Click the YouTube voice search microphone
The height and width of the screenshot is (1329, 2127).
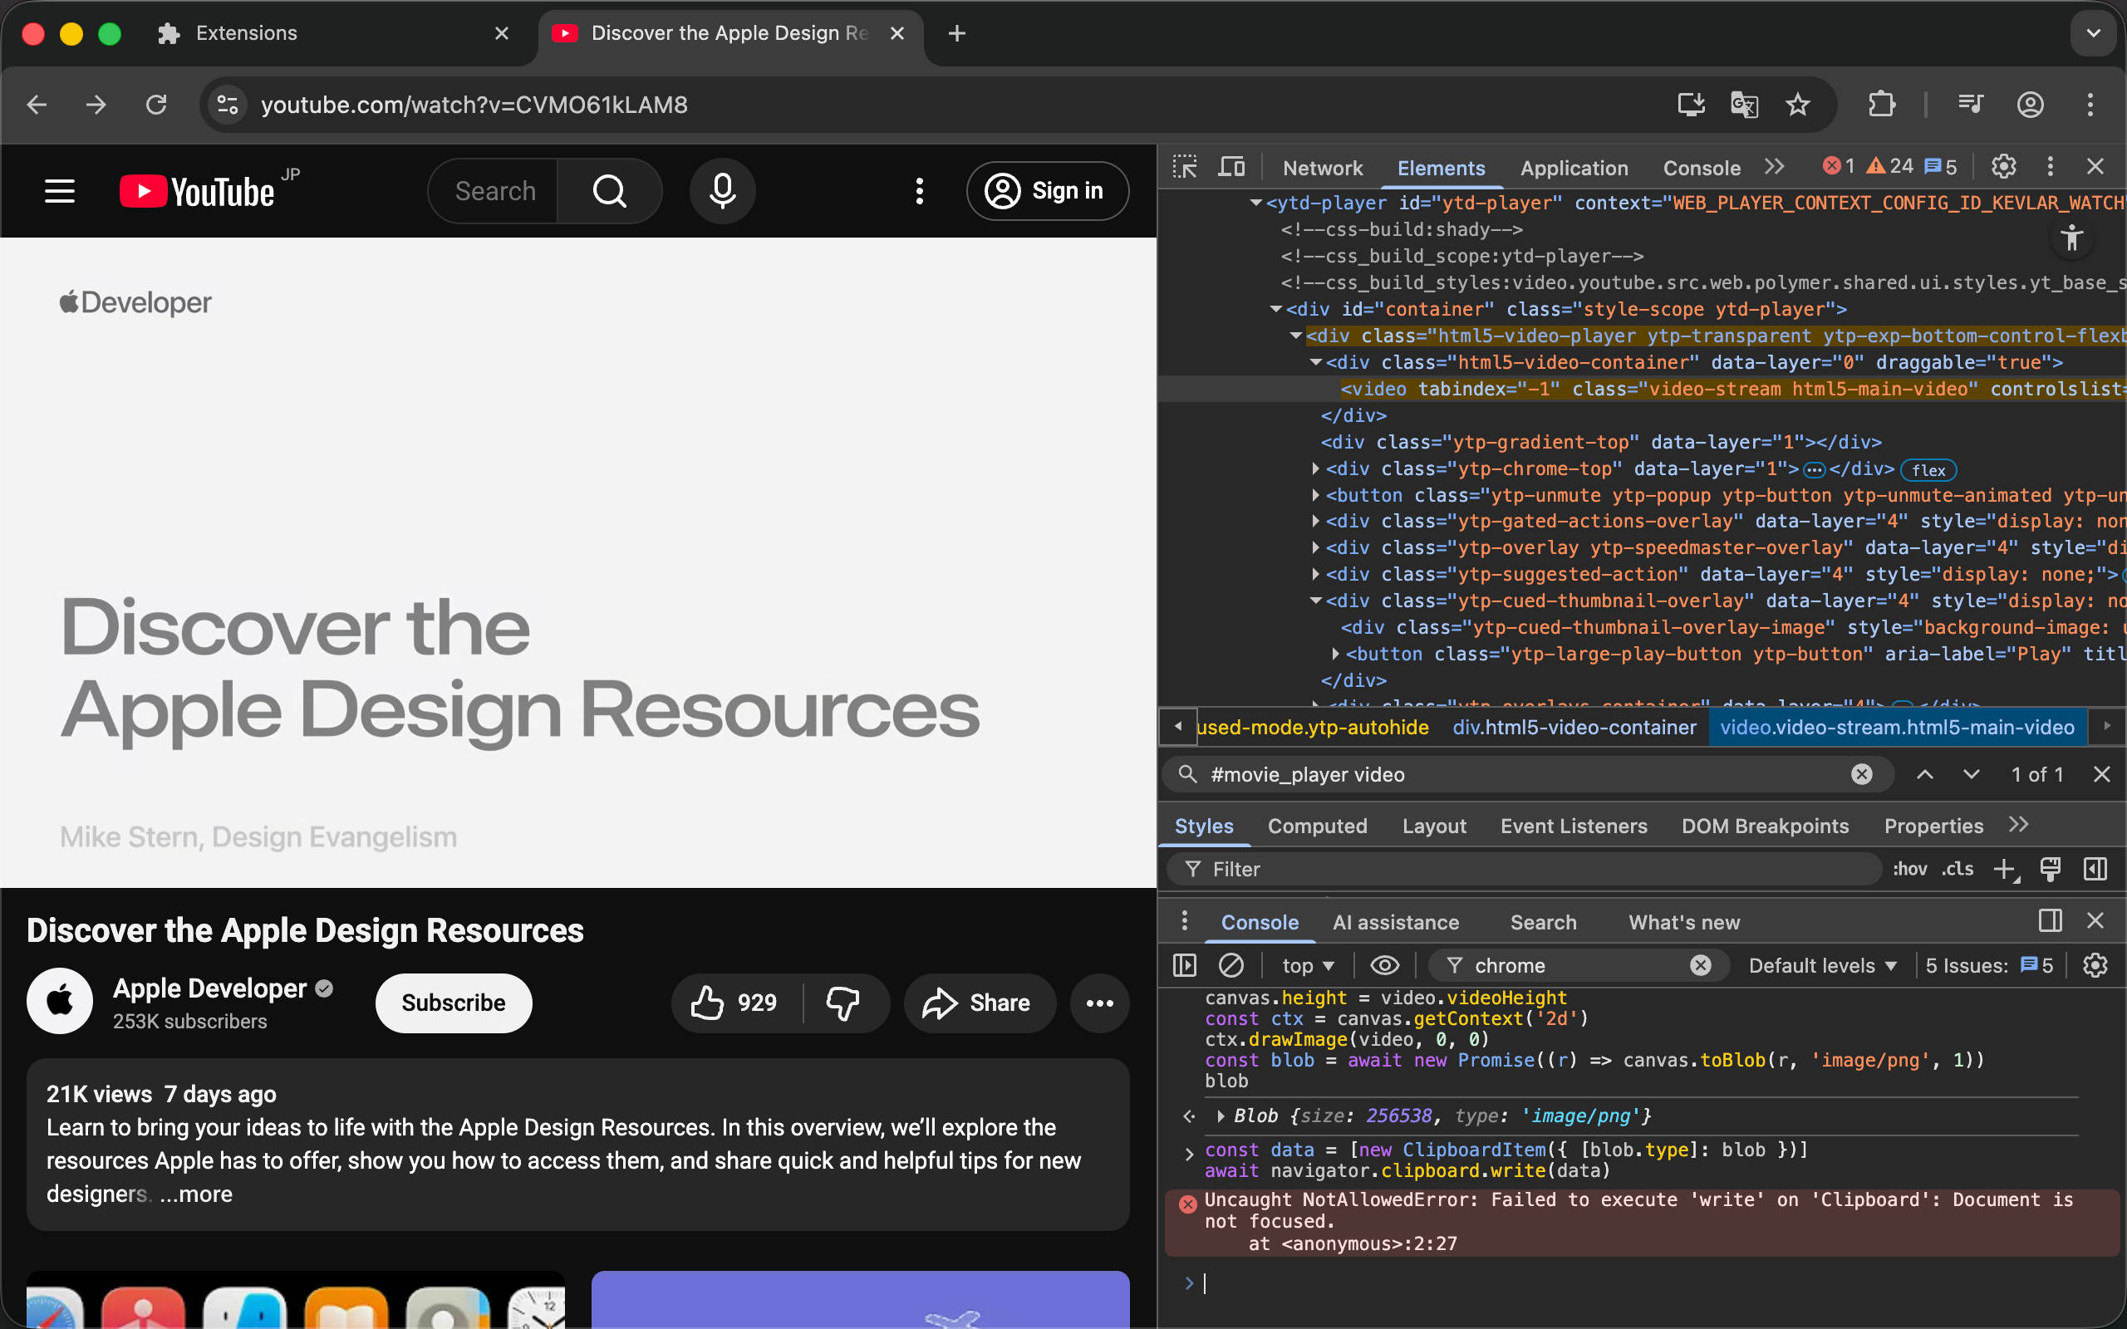[723, 191]
